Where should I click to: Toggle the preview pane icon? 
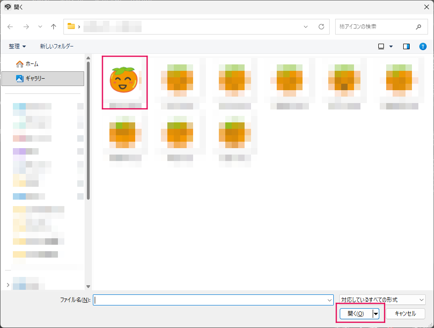(406, 46)
